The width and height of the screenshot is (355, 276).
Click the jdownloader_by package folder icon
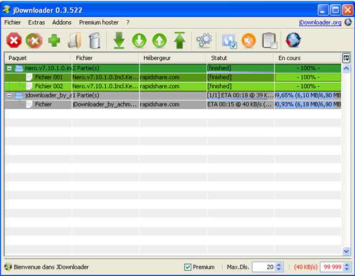click(x=19, y=95)
